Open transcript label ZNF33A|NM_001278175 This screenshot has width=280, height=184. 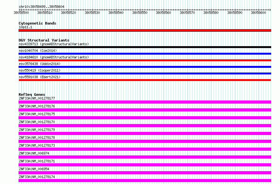point(37,114)
